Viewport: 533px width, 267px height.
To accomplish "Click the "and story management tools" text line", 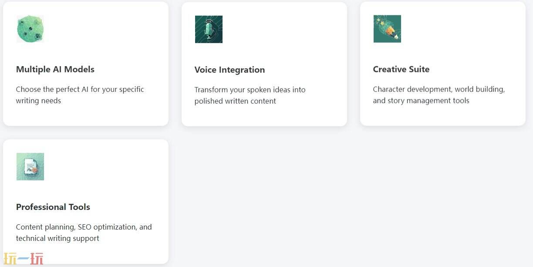I will click(x=421, y=101).
